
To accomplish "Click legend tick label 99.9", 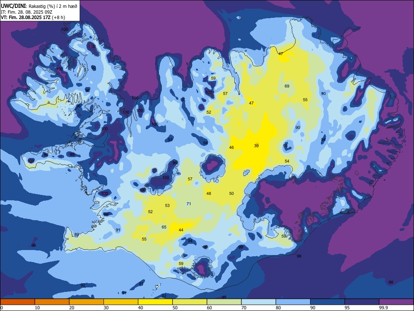I will (383, 308).
